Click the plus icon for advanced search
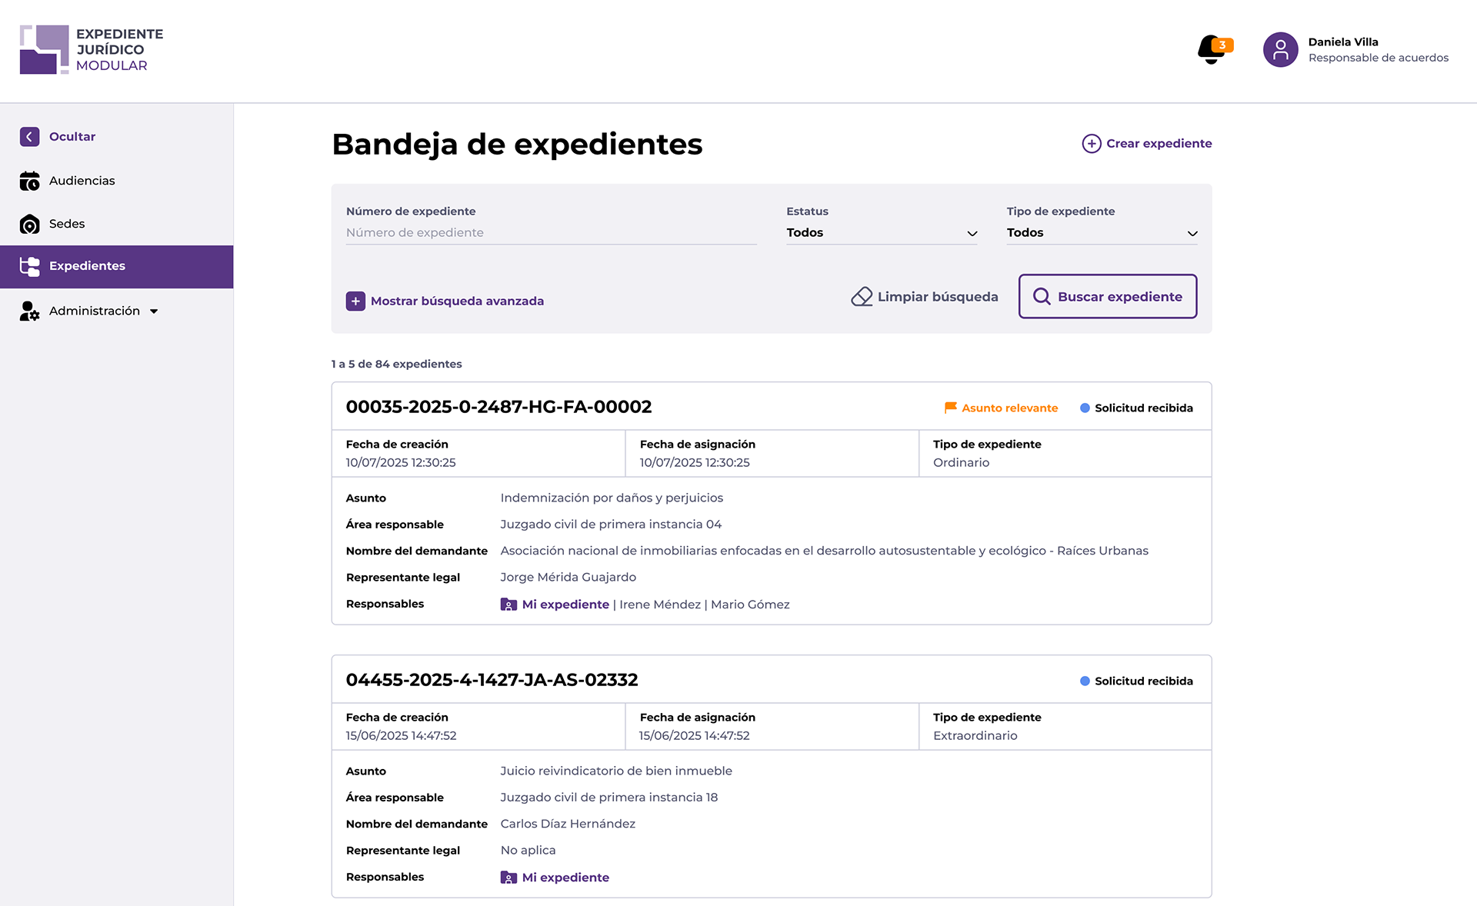This screenshot has width=1477, height=906. pos(355,301)
